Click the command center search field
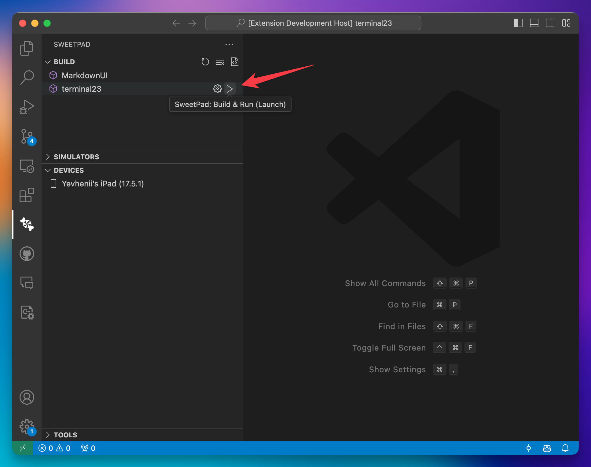Image resolution: width=591 pixels, height=467 pixels. [x=313, y=23]
